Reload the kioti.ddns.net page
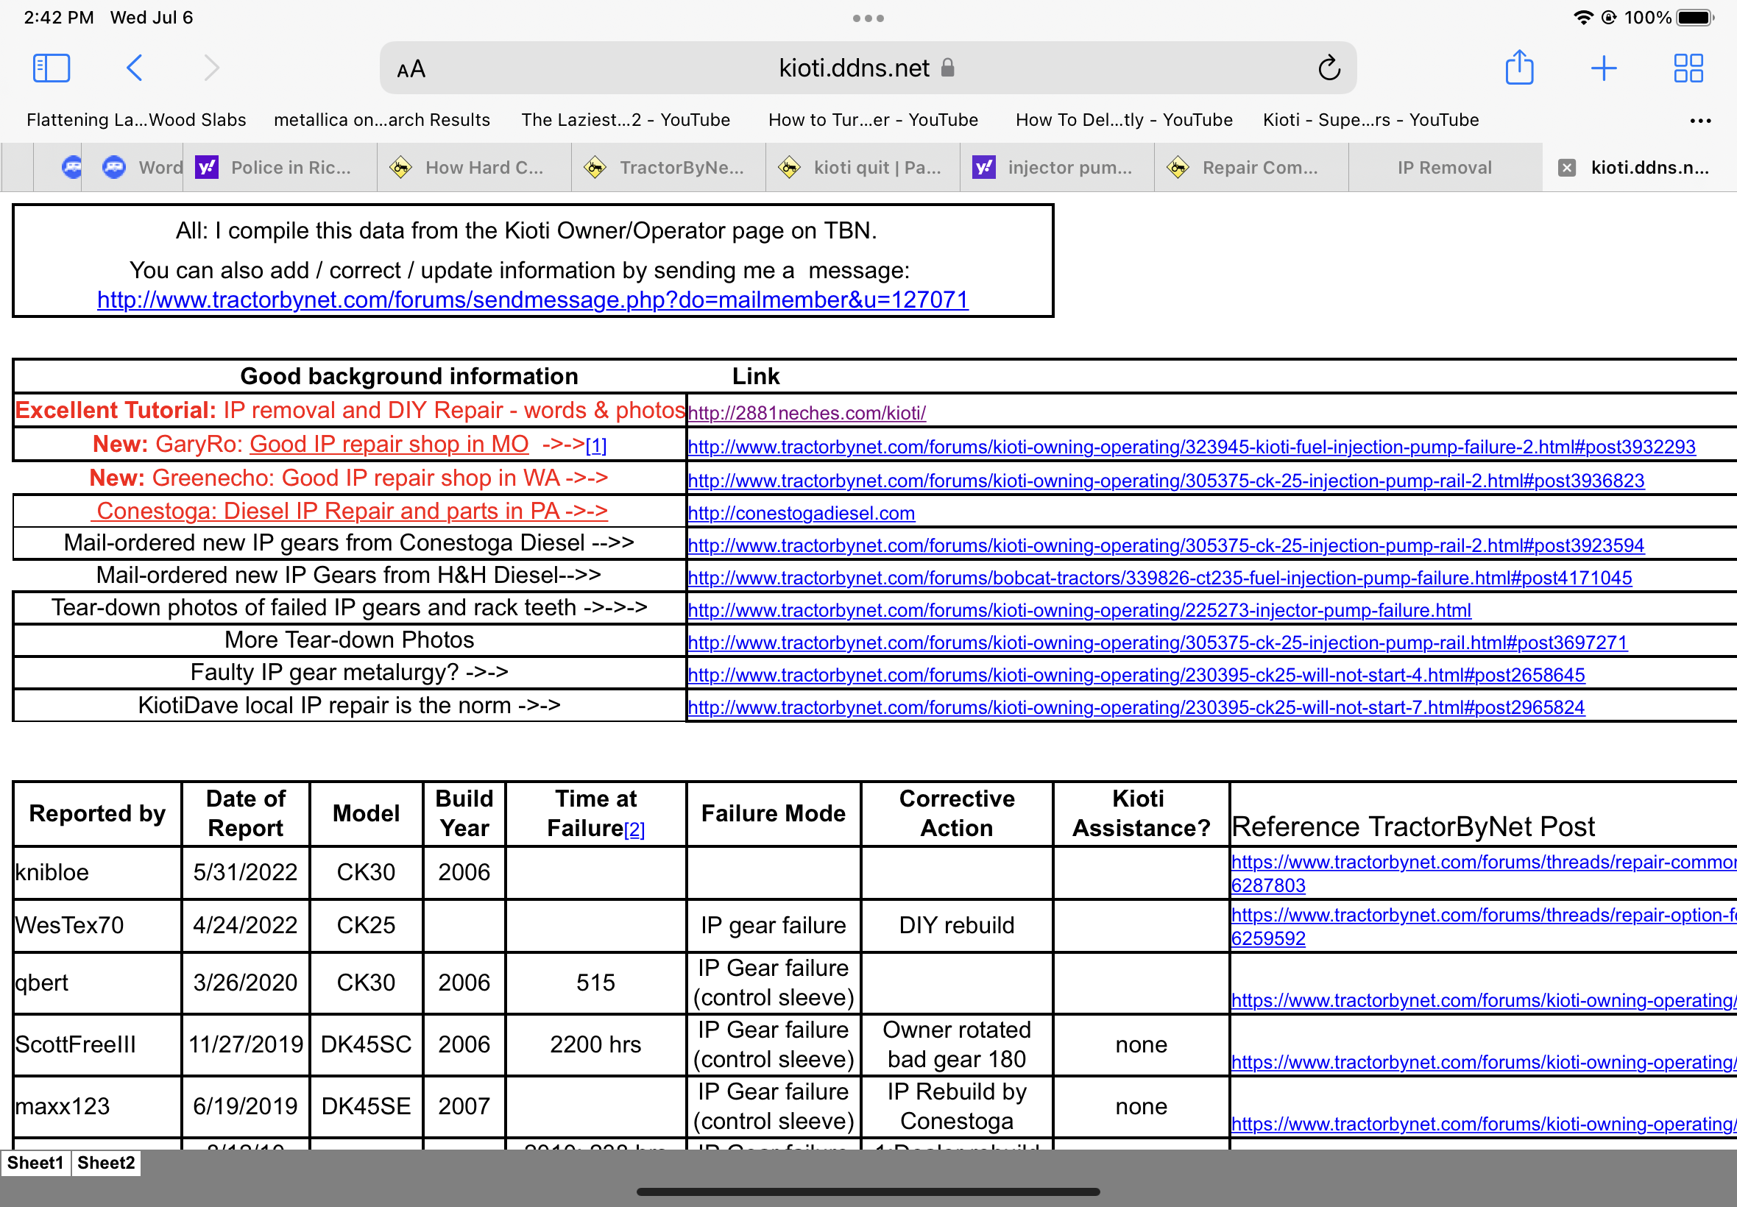 click(x=1329, y=68)
